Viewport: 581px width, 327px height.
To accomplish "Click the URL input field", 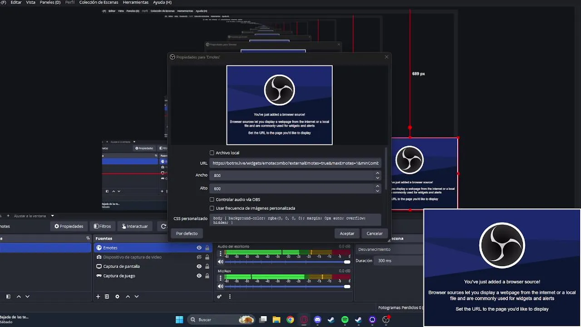I will pyautogui.click(x=295, y=163).
